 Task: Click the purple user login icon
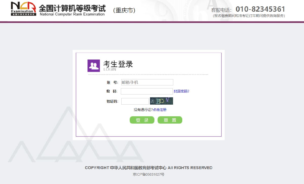tap(94, 66)
